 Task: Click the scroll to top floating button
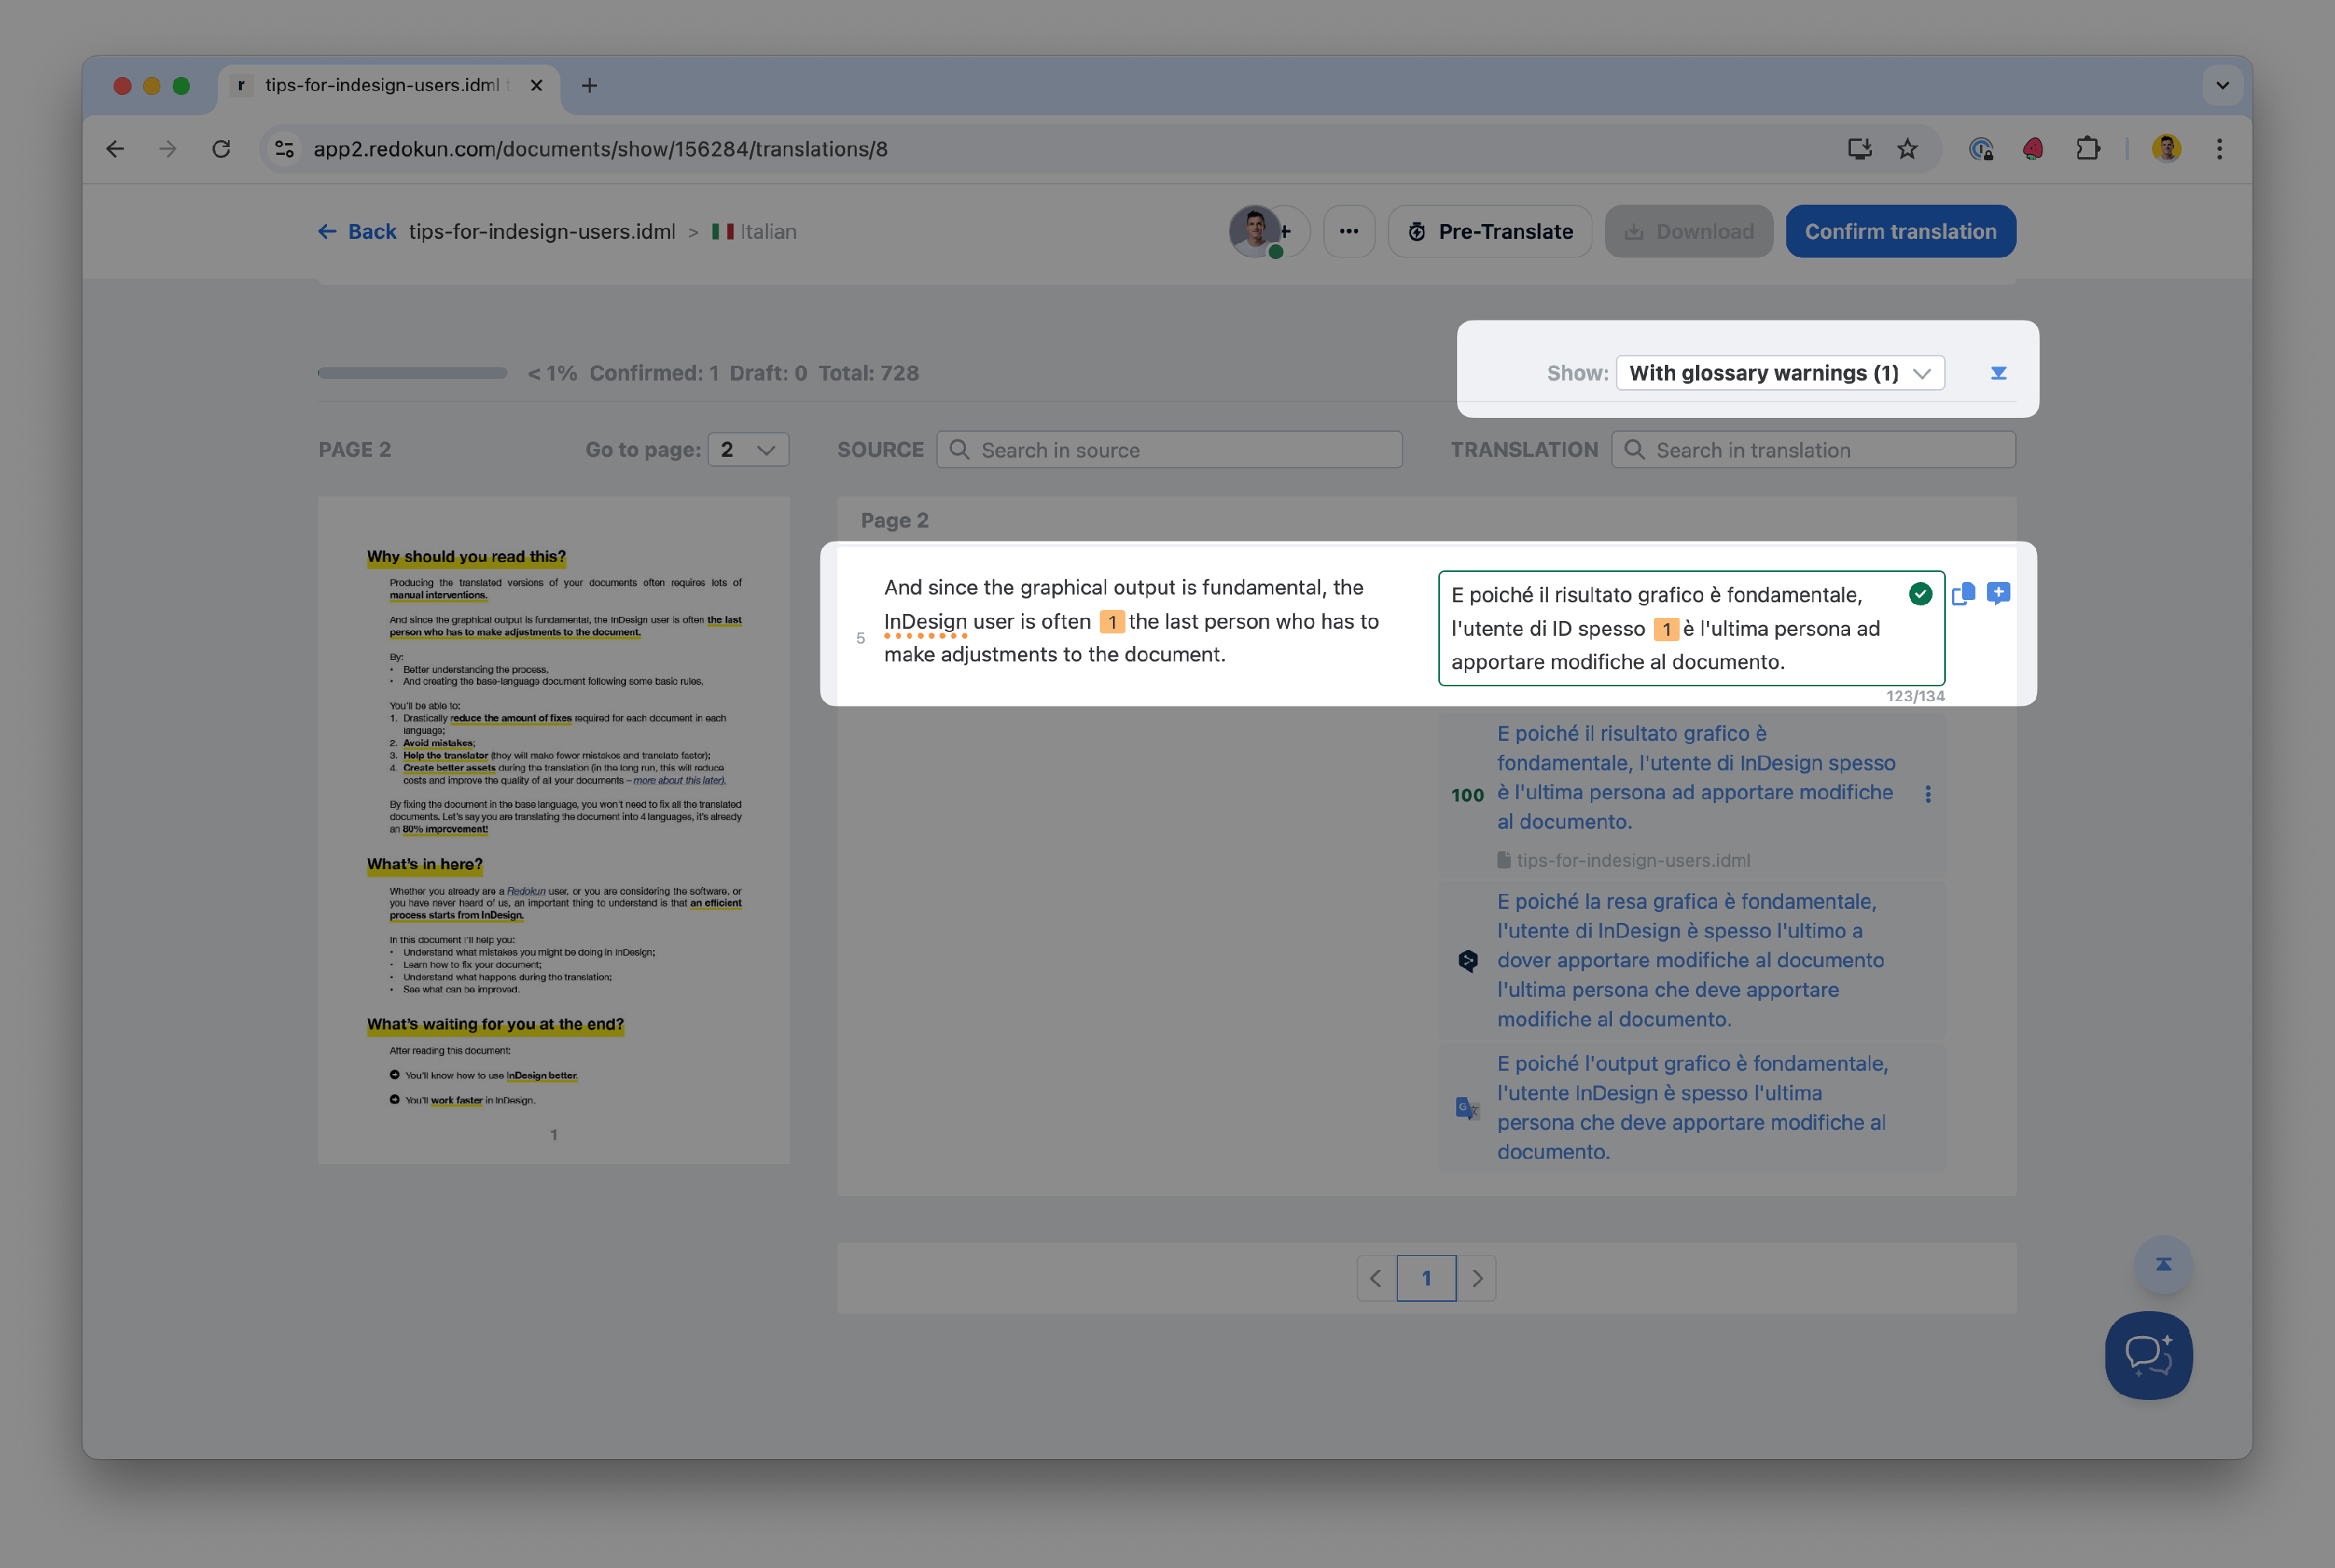[2163, 1264]
